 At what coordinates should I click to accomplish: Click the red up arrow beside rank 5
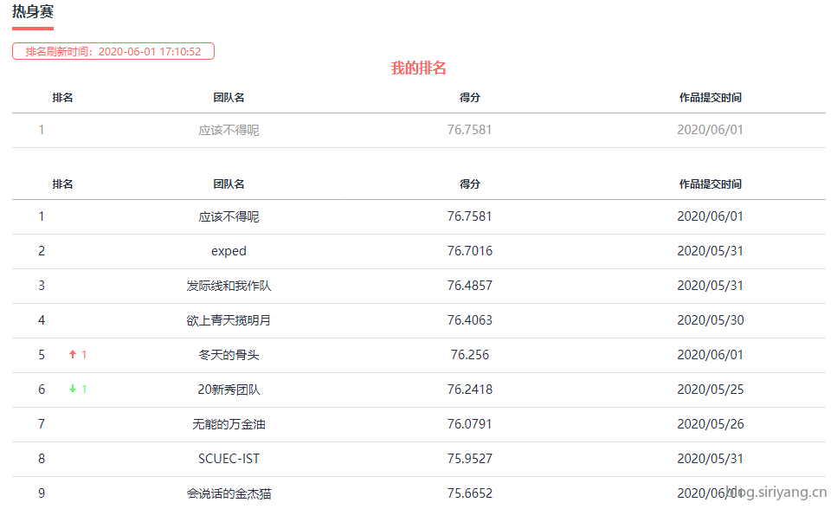(x=73, y=355)
